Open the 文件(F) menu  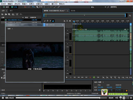click(x=3, y=4)
